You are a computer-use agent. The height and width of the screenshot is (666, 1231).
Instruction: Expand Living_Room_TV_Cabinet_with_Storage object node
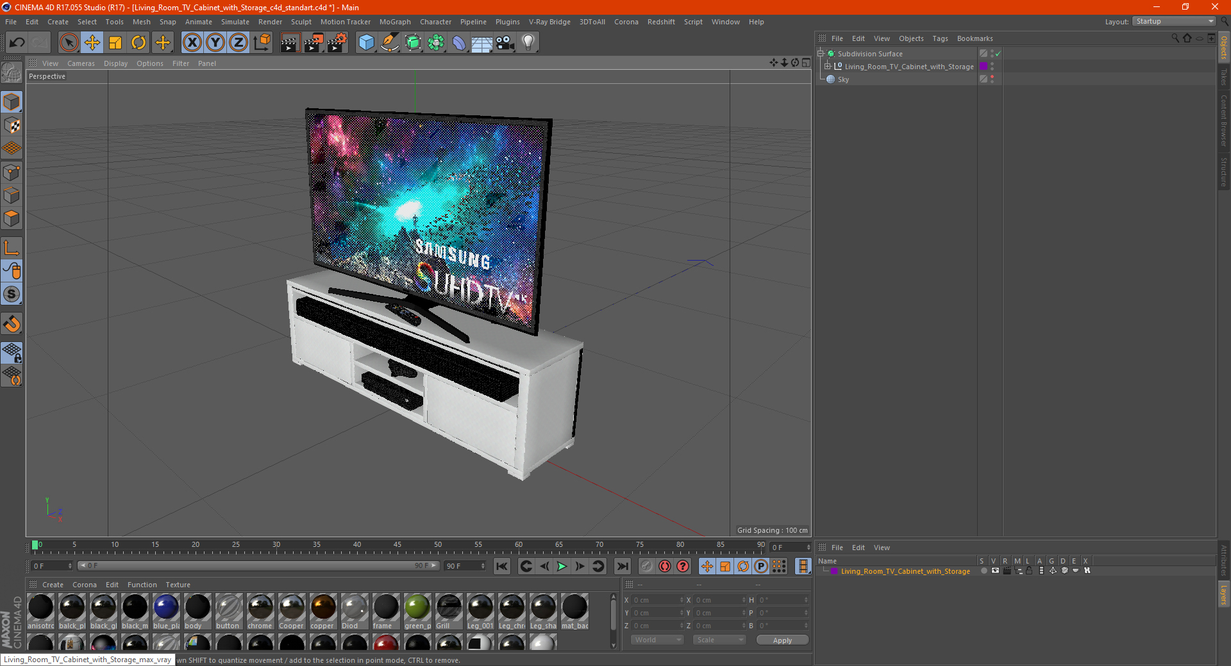[828, 67]
